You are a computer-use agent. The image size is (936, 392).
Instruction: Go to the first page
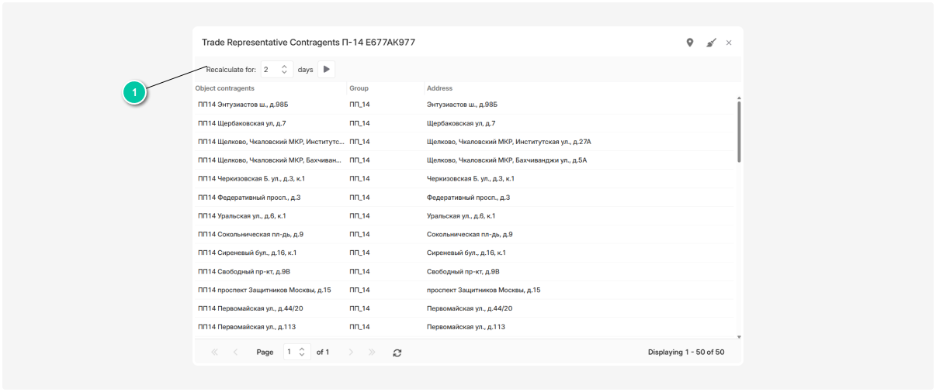click(215, 352)
